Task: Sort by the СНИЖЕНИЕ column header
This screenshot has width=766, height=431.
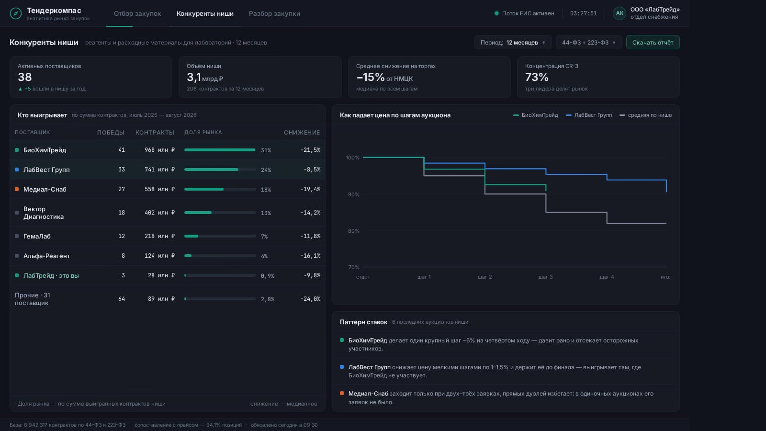Action: (x=302, y=133)
